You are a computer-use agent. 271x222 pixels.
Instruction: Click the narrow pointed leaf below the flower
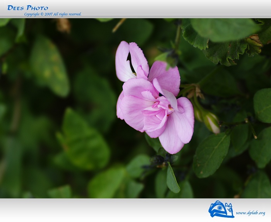pos(172,180)
